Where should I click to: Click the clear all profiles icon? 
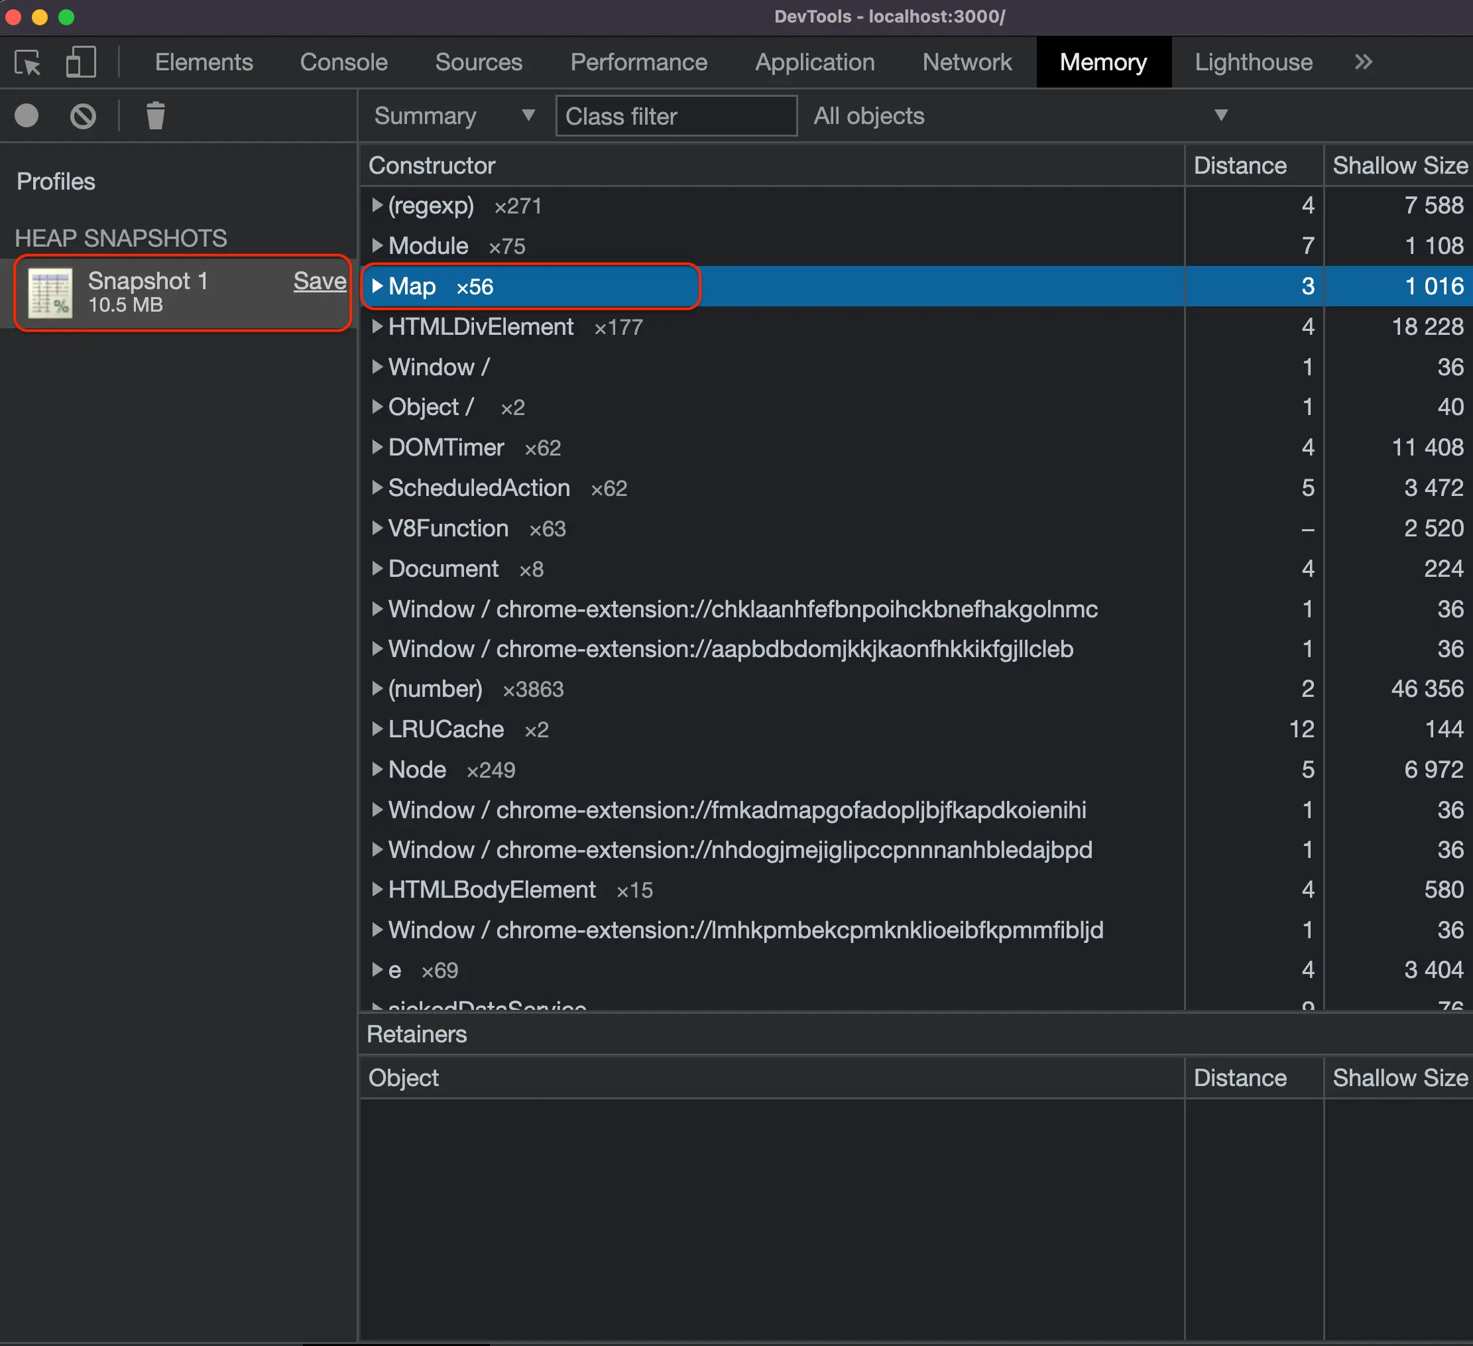(x=84, y=116)
